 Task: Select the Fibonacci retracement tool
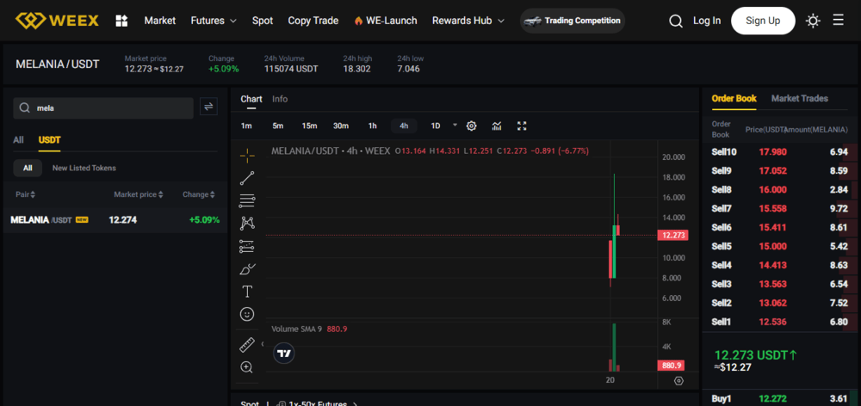247,200
